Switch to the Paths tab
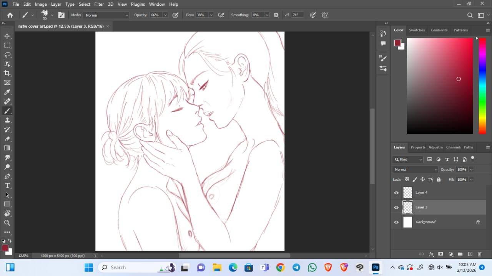 click(x=468, y=147)
